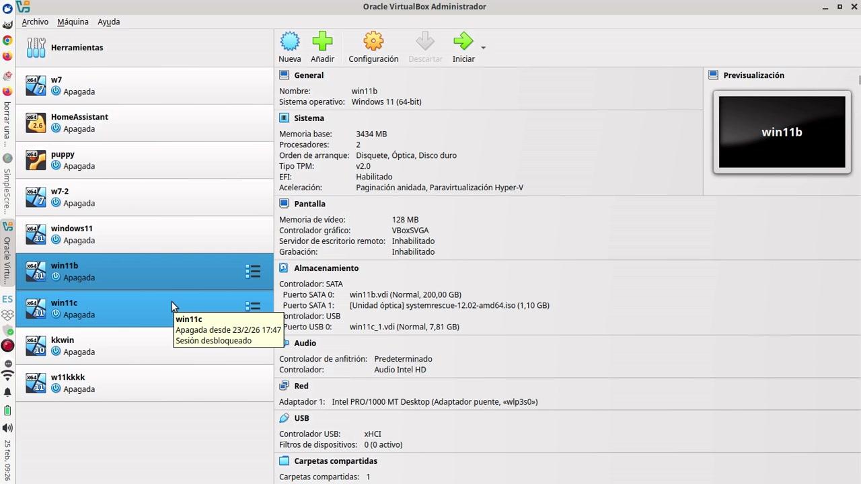Click the Carpetas compartidas folder icon
The height and width of the screenshot is (484, 861).
click(x=284, y=461)
